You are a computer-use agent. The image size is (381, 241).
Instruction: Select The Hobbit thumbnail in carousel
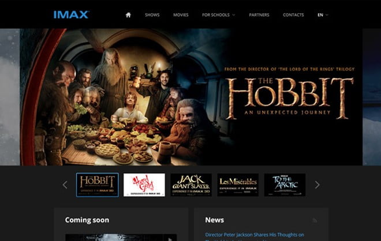click(x=98, y=185)
